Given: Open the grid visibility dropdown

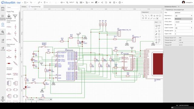Looking at the screenshot, I should pyautogui.click(x=184, y=16).
